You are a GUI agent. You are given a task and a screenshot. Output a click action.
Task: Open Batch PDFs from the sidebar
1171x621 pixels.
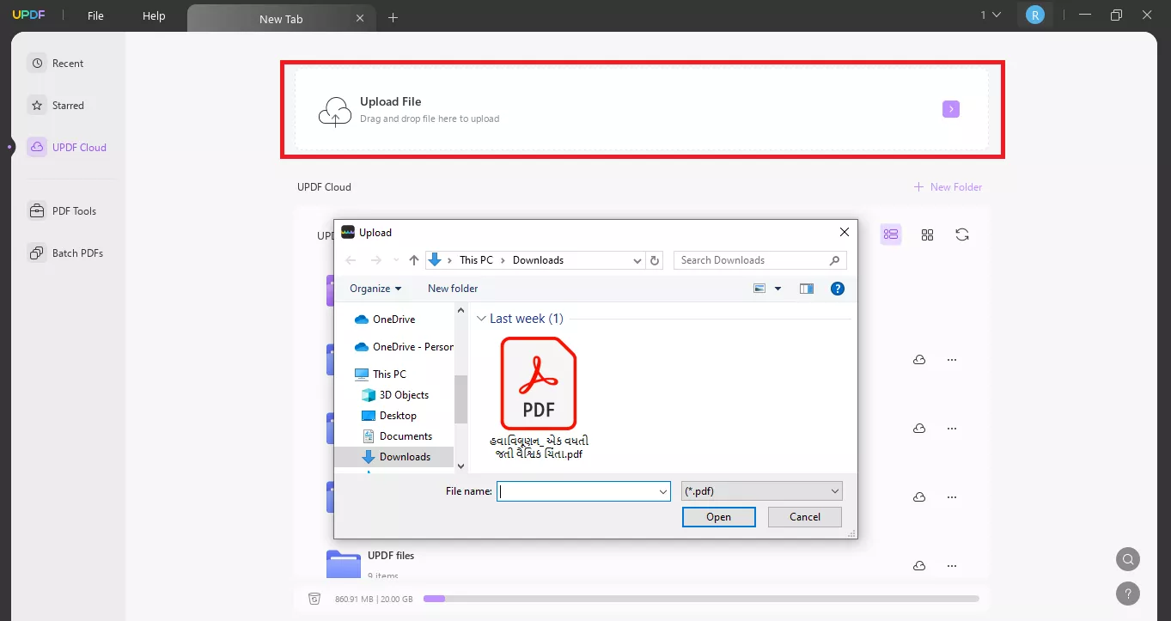click(x=76, y=253)
